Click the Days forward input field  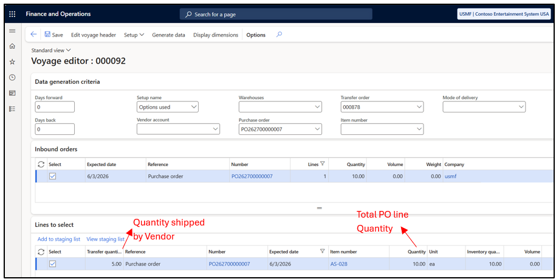55,107
